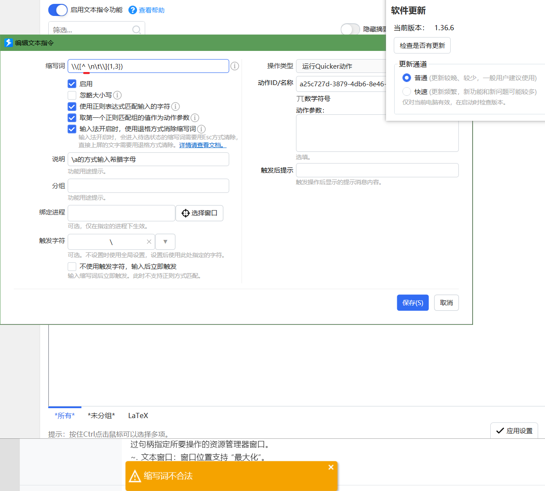This screenshot has width=545, height=491.
Task: Switch to the *未分组* tab
Action: [101, 415]
